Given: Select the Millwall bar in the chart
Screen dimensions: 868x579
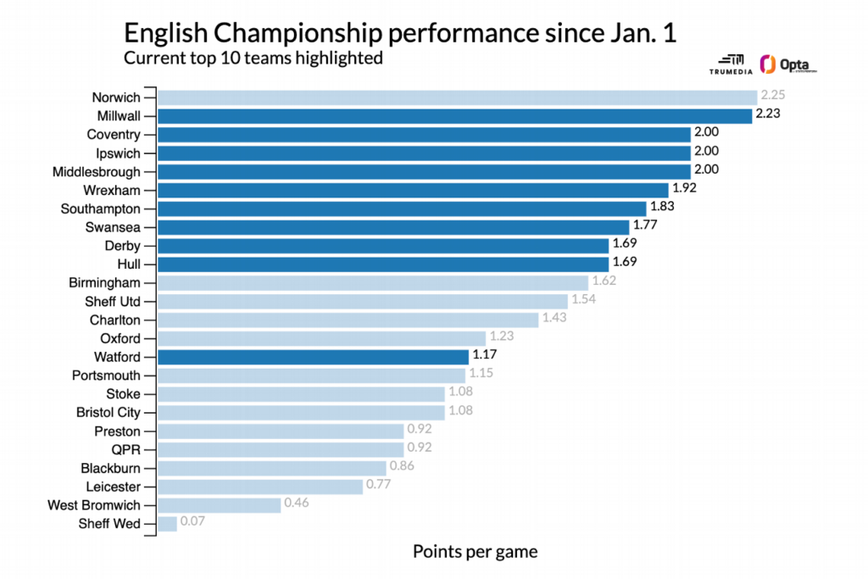Looking at the screenshot, I should pos(453,116).
